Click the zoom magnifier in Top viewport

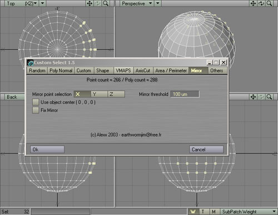[106, 3]
